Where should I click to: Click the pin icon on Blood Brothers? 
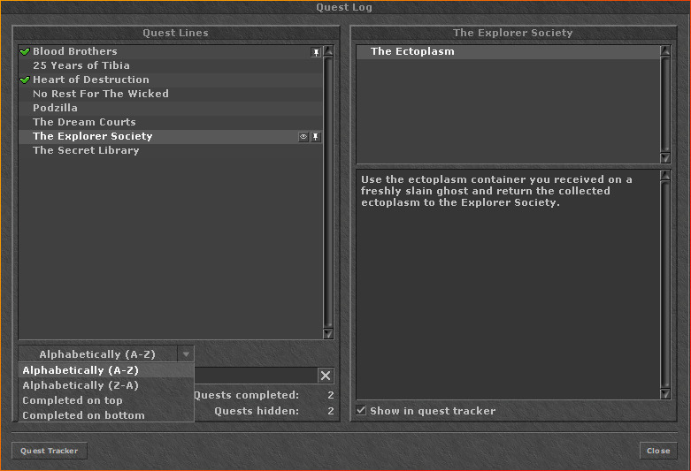(x=316, y=52)
